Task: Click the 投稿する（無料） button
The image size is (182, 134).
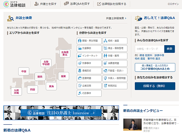Action: click(155, 86)
